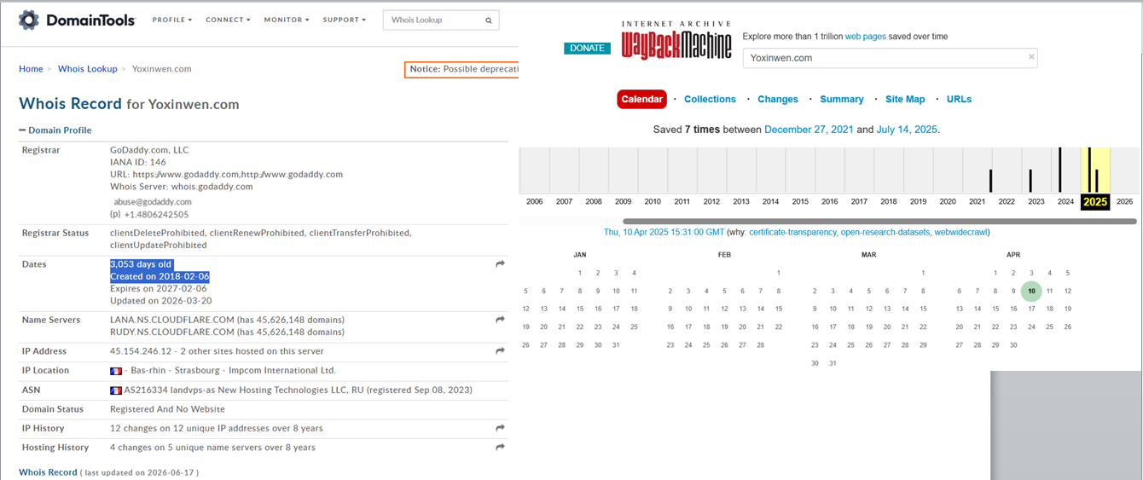This screenshot has height=480, width=1143.
Task: Open the Thu, 10 Apr 2025 snapshot link
Action: pyautogui.click(x=664, y=232)
